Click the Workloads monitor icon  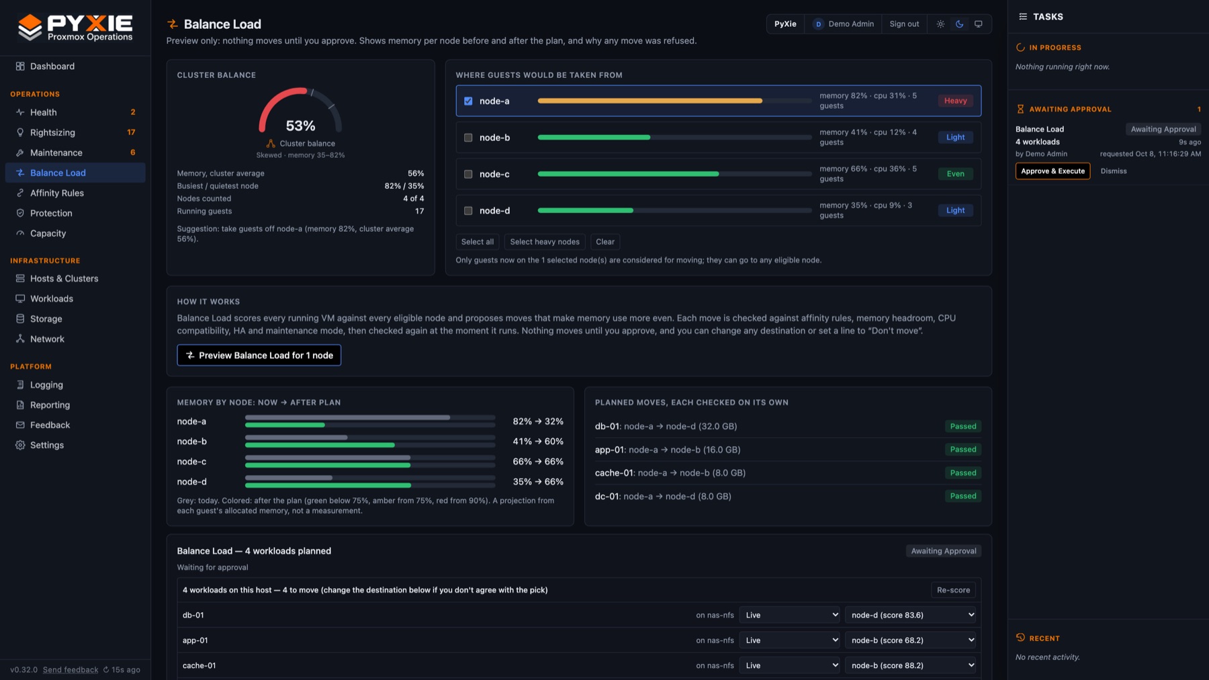point(20,298)
